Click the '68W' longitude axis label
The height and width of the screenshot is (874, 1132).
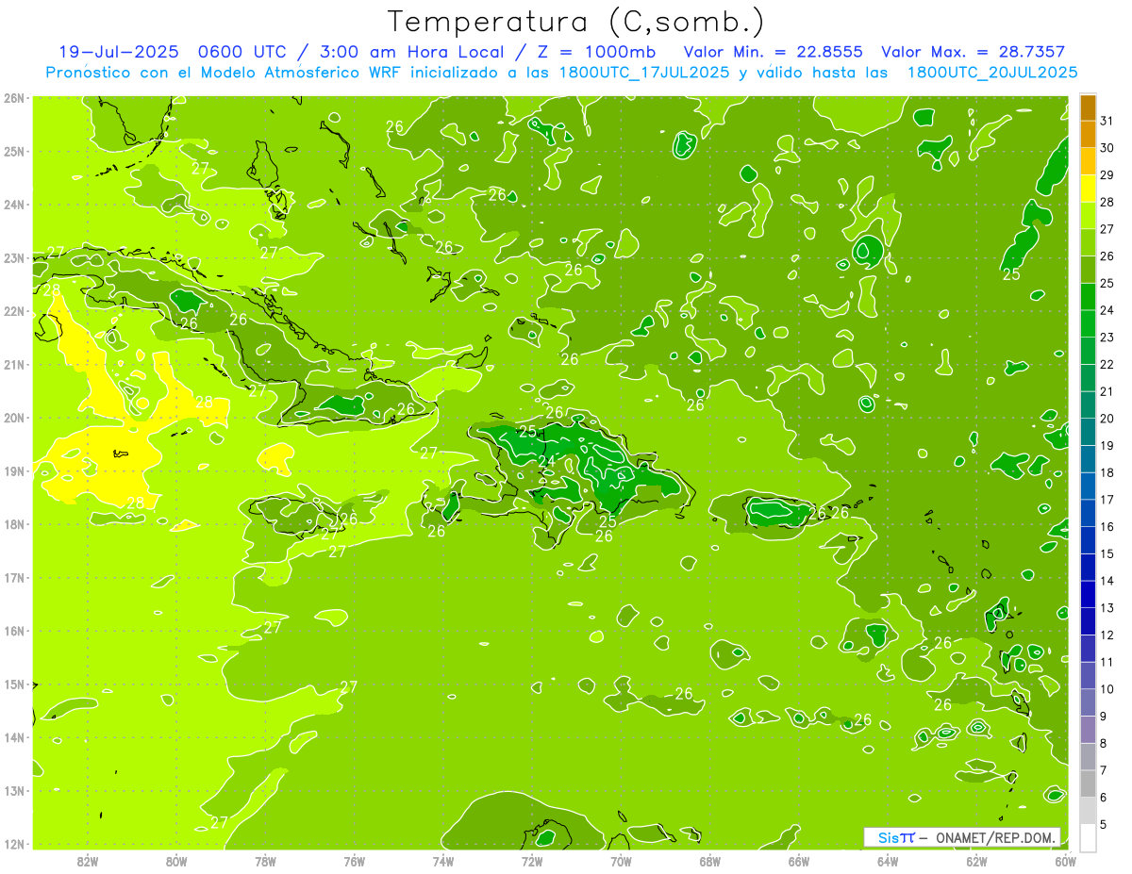[710, 861]
